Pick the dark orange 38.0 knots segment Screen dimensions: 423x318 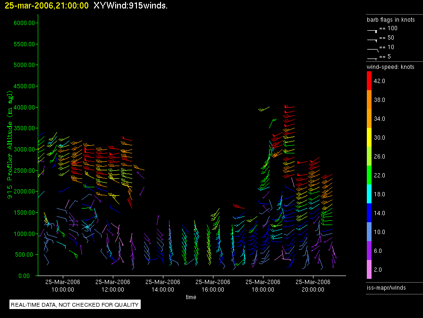click(369, 100)
